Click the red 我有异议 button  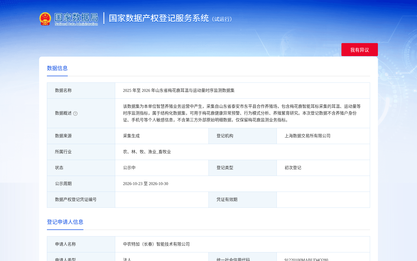pos(359,50)
